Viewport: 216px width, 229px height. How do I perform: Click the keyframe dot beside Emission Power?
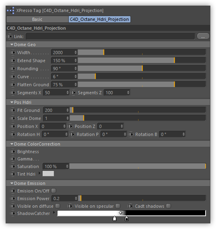13,199
